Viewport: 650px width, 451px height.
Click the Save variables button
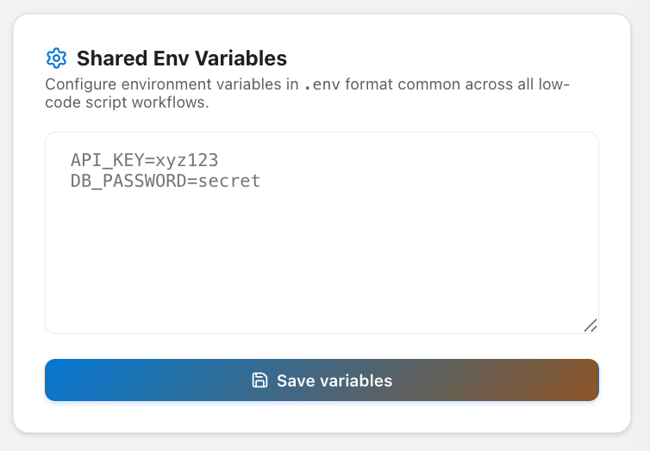tap(322, 380)
